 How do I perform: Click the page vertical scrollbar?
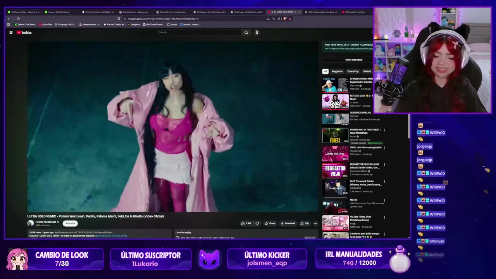[x=409, y=126]
